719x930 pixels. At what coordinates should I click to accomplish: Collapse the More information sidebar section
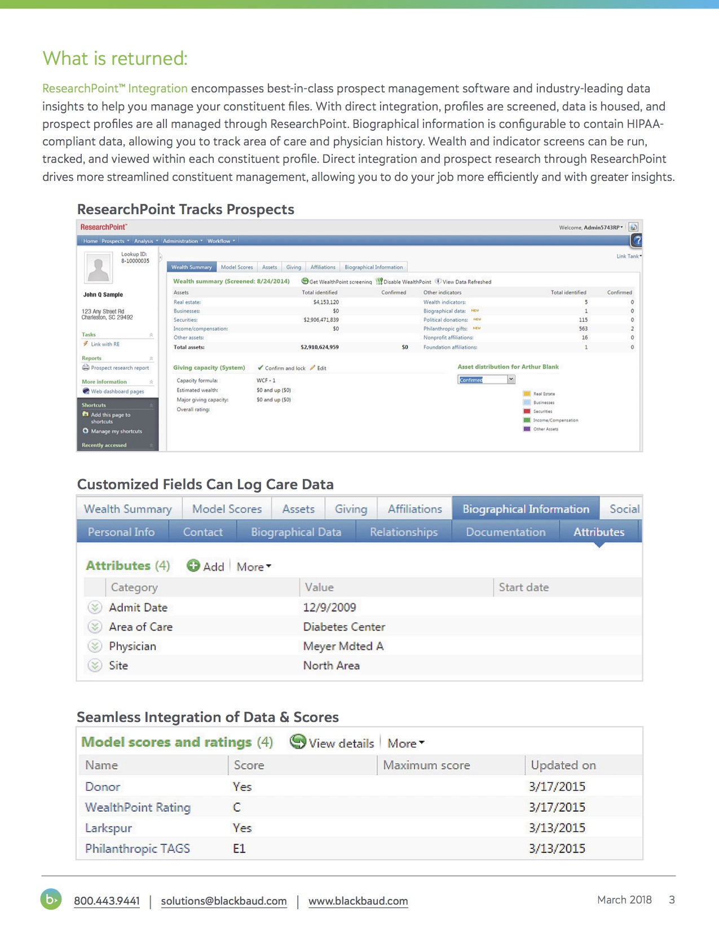[151, 382]
